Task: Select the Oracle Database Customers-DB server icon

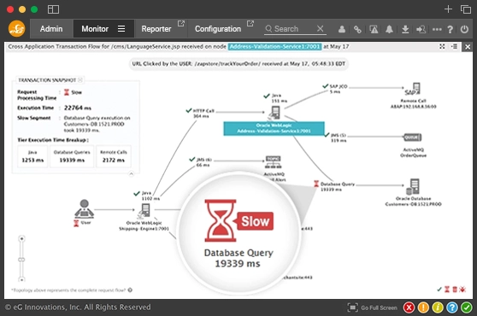Action: coord(413,186)
